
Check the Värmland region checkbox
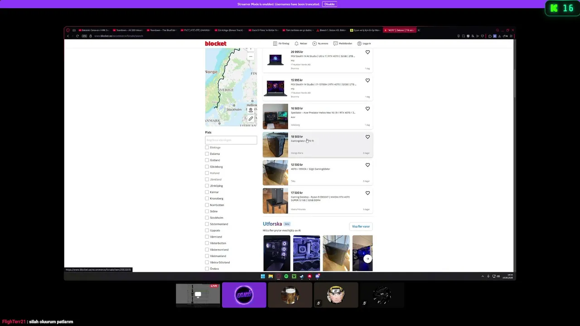pyautogui.click(x=207, y=237)
